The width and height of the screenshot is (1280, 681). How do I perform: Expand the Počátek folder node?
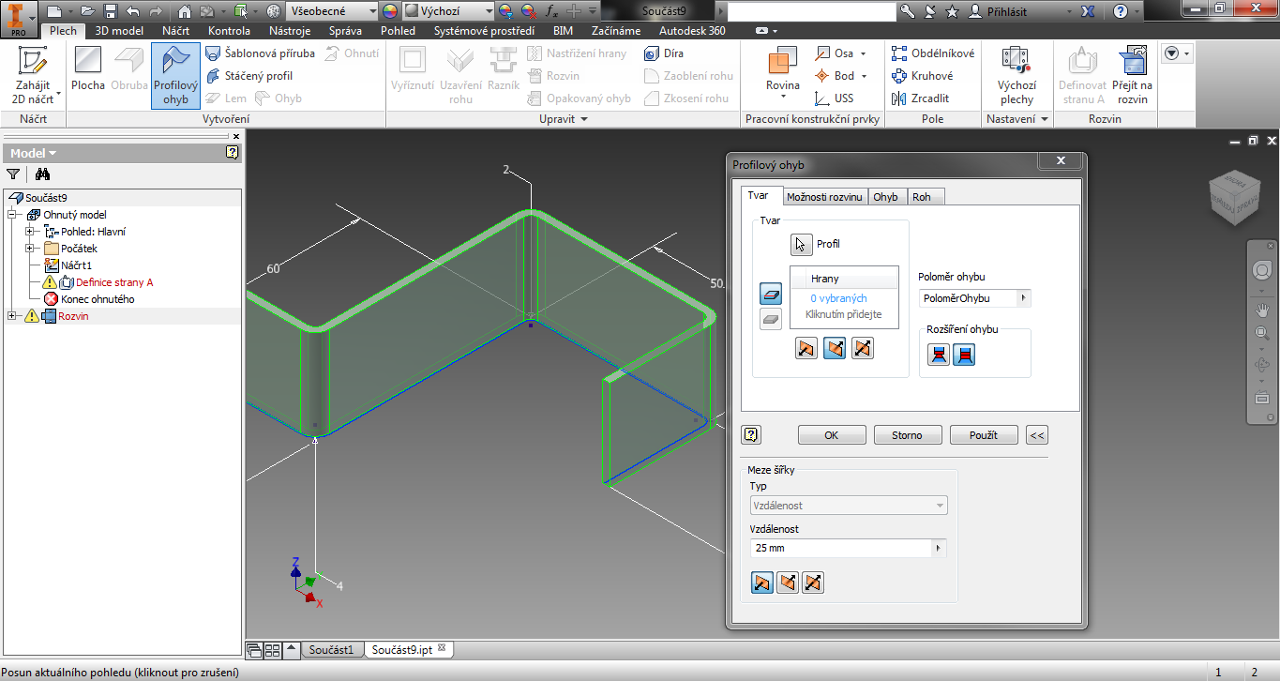point(30,249)
